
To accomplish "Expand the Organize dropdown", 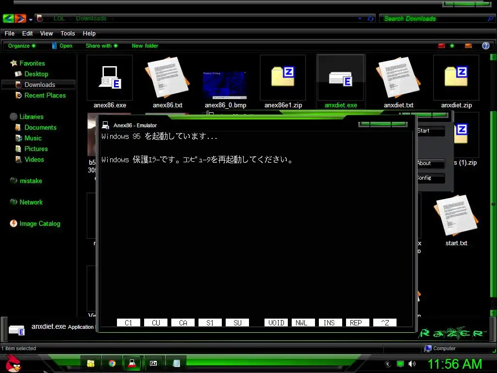I will point(21,46).
